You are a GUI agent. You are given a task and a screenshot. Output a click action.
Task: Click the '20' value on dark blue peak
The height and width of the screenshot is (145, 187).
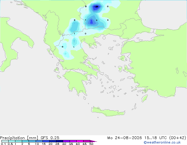click(x=97, y=7)
